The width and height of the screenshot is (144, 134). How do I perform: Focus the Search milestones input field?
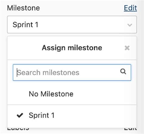pos(72,73)
